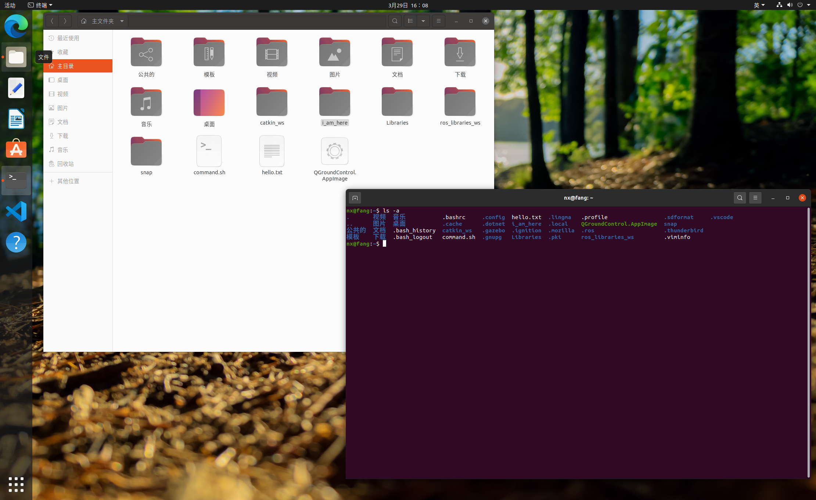
Task: Open 回收站 in sidebar
Action: (78, 164)
